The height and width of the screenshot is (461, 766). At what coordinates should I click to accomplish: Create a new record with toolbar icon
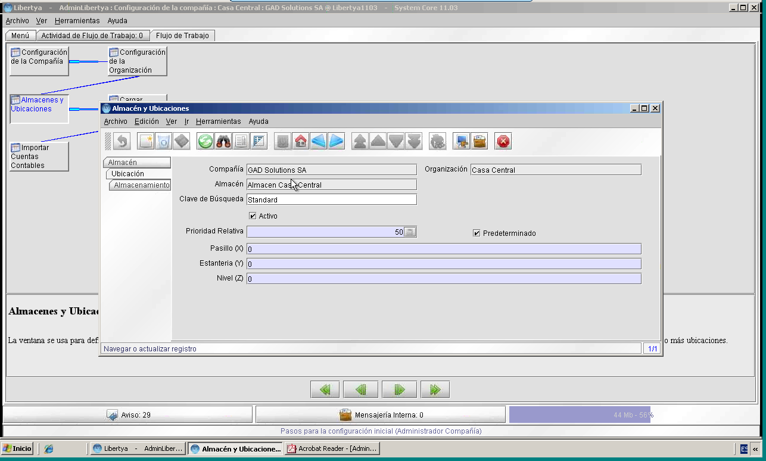pos(146,141)
